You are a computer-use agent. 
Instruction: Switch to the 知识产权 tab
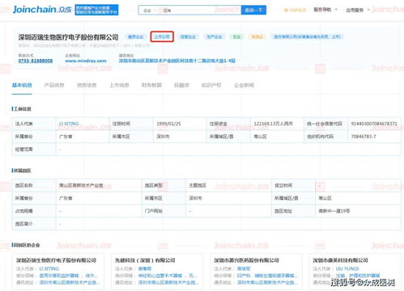[211, 85]
